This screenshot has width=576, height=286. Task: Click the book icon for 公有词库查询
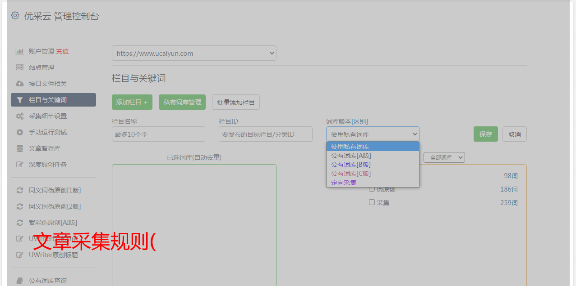[20, 281]
